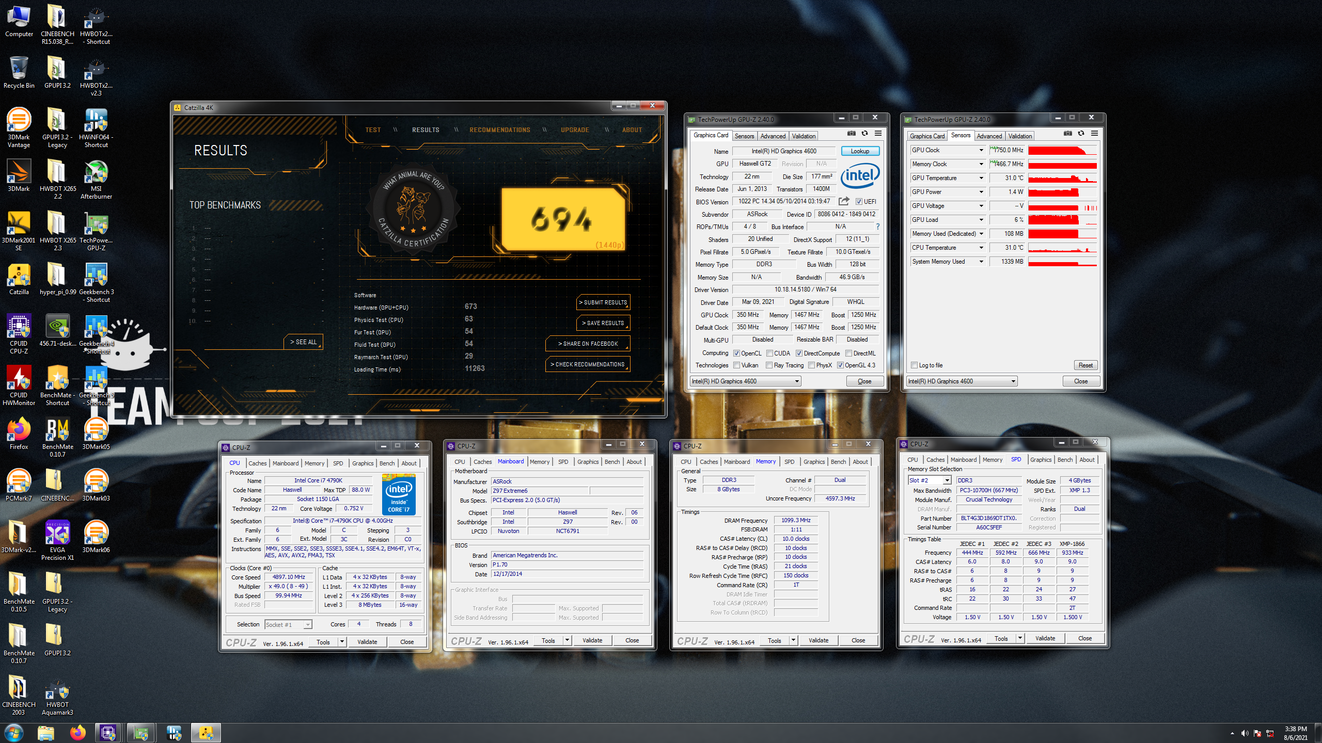
Task: Click the camera icon in GPU-Z Sensors window
Action: 1067,134
